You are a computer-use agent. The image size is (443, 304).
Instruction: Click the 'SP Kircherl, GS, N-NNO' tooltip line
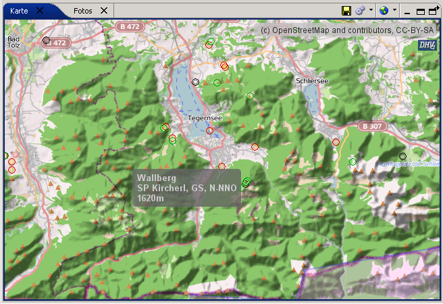(187, 188)
